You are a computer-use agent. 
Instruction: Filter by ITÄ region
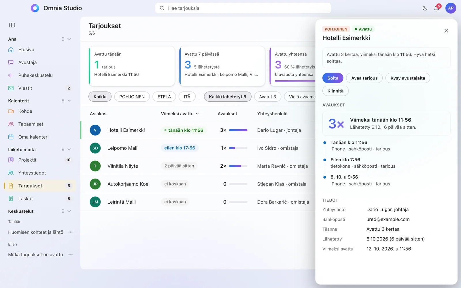click(x=187, y=97)
